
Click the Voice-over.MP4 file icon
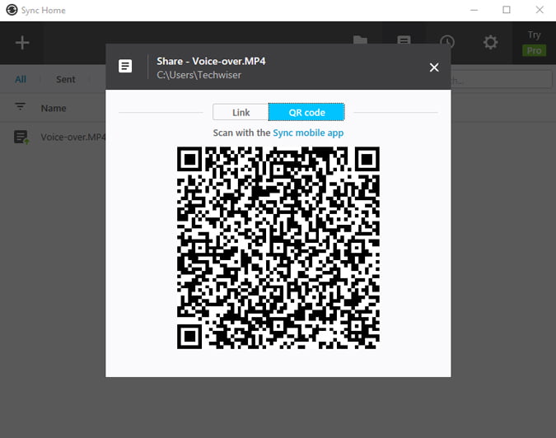pyautogui.click(x=21, y=137)
